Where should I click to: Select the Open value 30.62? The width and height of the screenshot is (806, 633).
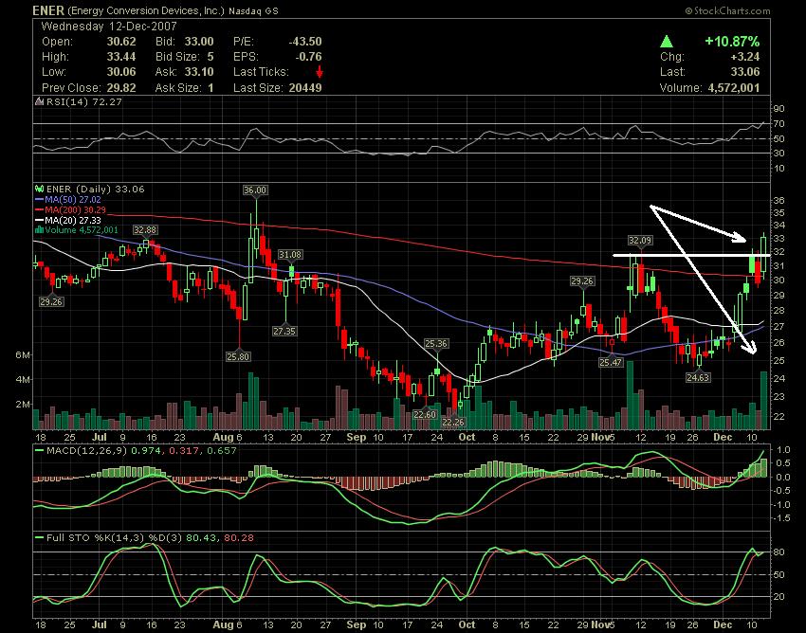point(121,42)
